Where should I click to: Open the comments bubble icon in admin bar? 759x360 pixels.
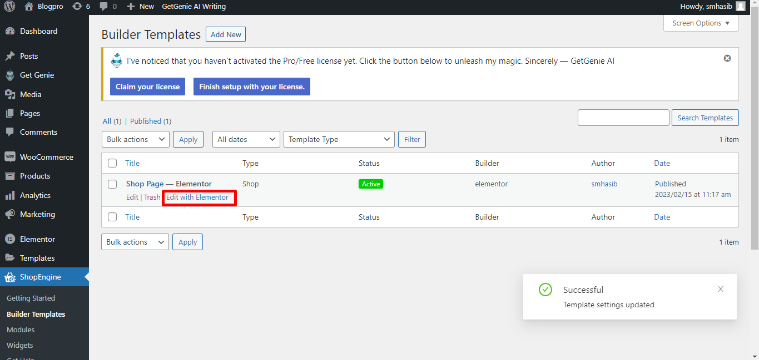(x=103, y=7)
